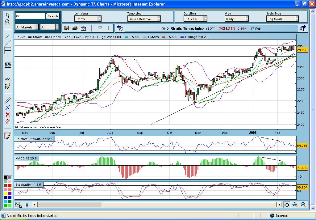Click the red X delete drawing tool

click(x=8, y=115)
